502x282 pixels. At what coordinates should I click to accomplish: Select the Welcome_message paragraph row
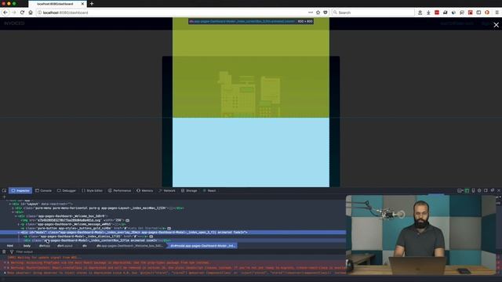(x=173, y=224)
